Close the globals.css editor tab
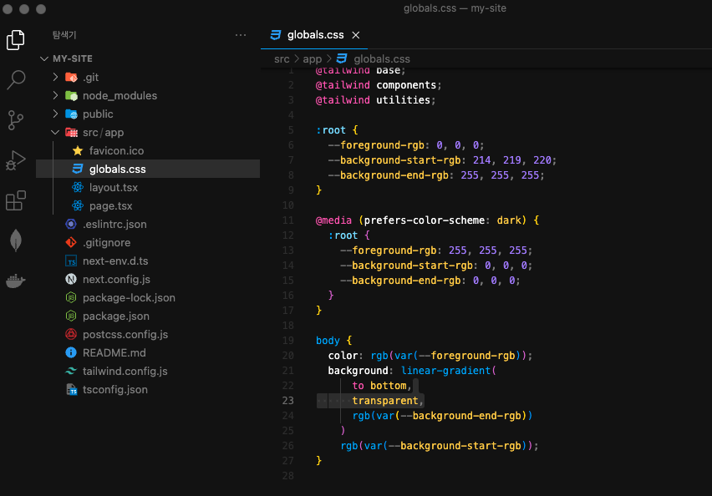The image size is (712, 496). 356,35
